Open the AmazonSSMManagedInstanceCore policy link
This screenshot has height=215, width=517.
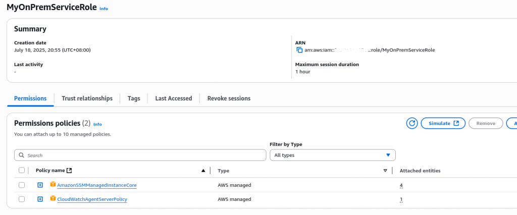(x=97, y=185)
